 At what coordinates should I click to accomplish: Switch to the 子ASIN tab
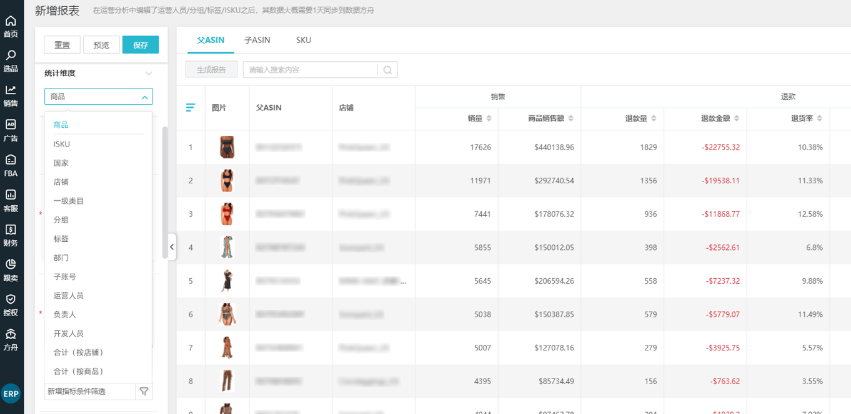click(257, 40)
